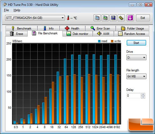This screenshot has height=134, width=155.
Task: Open the options gears icon
Action: (121, 18)
